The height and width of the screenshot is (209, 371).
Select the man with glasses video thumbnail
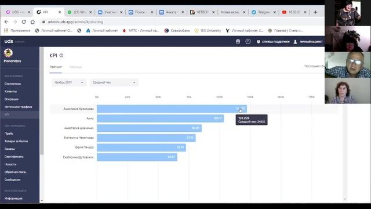pyautogui.click(x=348, y=64)
